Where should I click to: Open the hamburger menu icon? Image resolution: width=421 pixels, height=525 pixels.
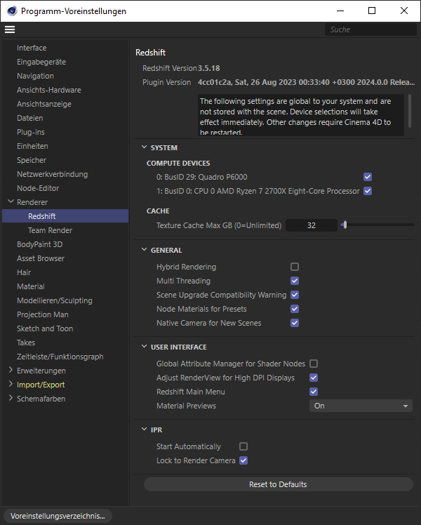point(9,29)
